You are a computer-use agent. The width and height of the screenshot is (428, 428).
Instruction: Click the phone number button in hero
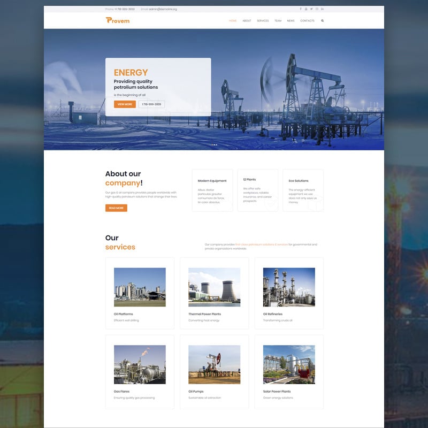[151, 104]
